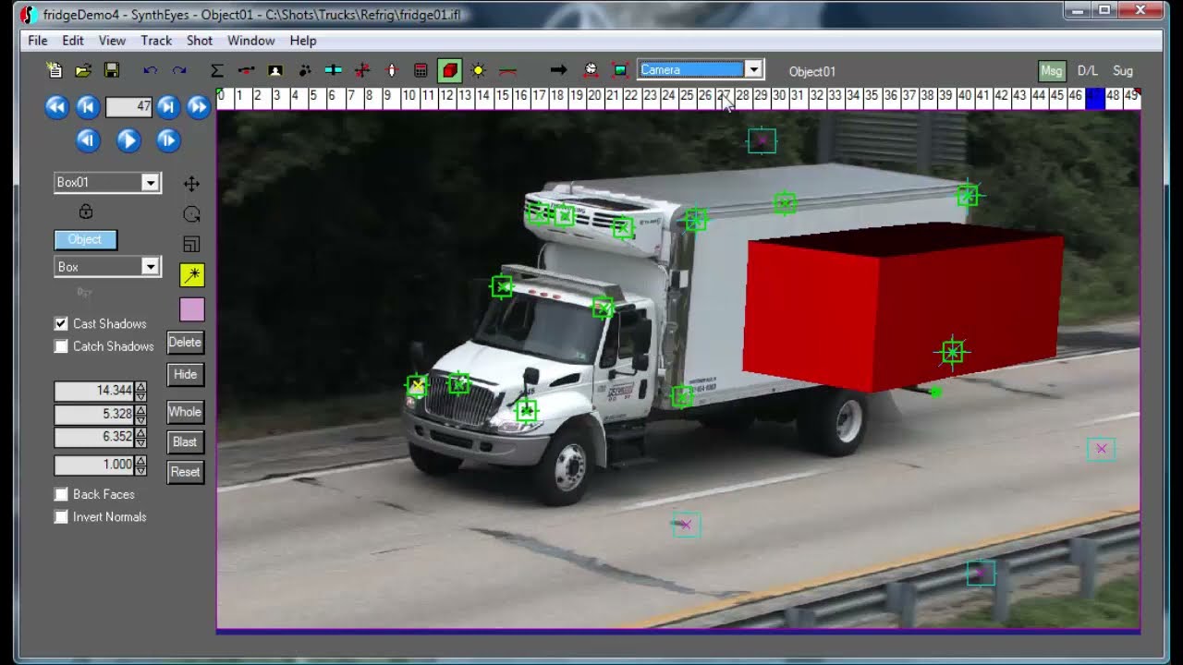Click the 6.352 size field
Screen dimensions: 1183x665
tap(94, 437)
